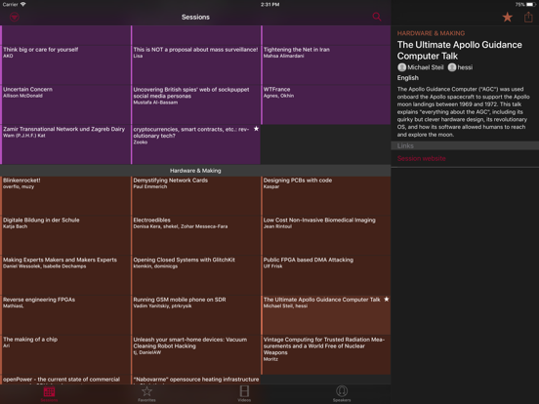The height and width of the screenshot is (404, 539).
Task: Open session openPower - the current state
Action: (x=65, y=380)
